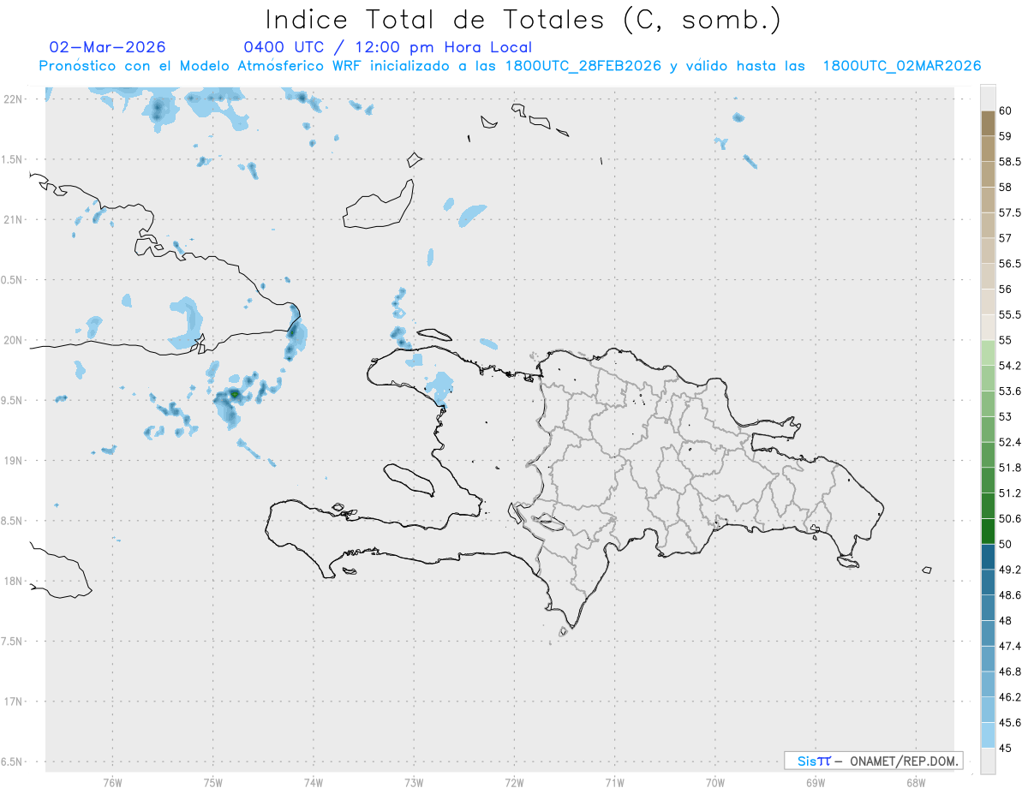1028x794 pixels.
Task: Click the "54.2" colorbar label
Action: click(1009, 366)
